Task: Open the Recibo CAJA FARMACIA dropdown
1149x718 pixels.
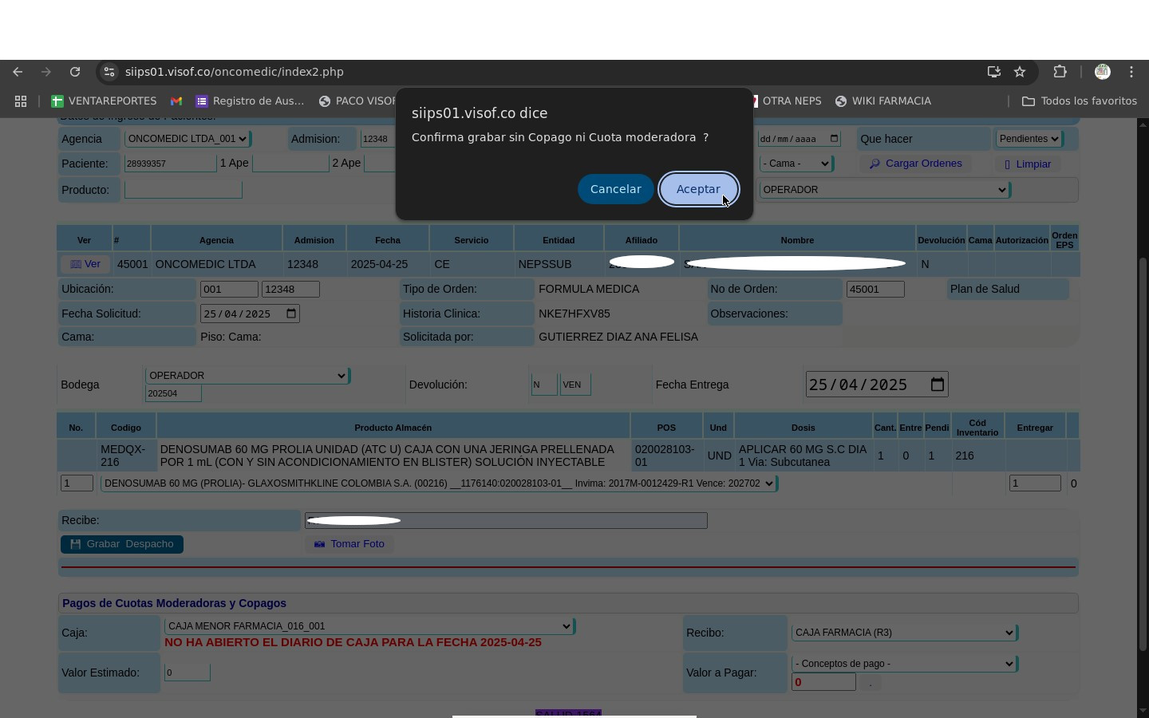Action: 903,633
